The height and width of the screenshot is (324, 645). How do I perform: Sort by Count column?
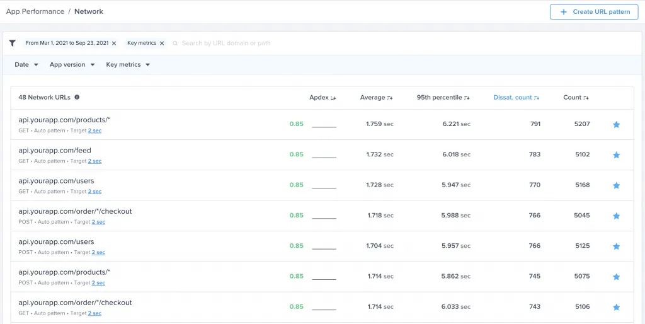tap(576, 98)
